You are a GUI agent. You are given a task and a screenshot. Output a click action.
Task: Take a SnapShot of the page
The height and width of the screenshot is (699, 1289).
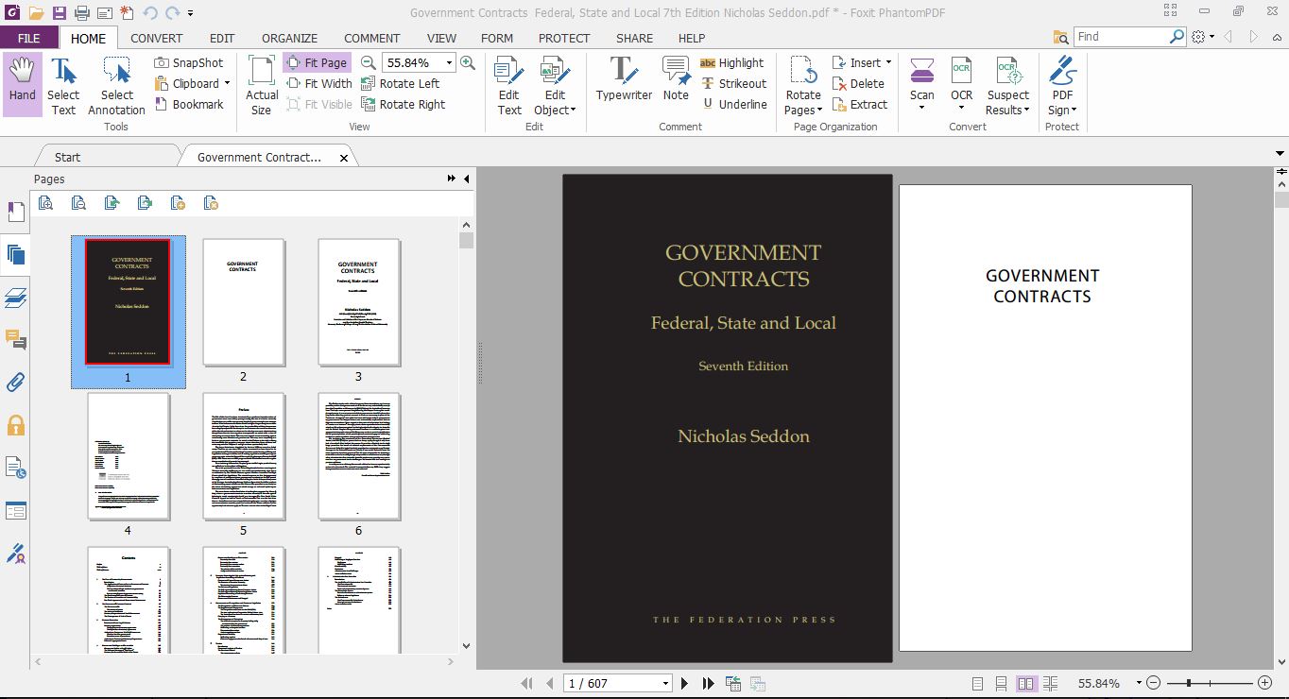[189, 62]
